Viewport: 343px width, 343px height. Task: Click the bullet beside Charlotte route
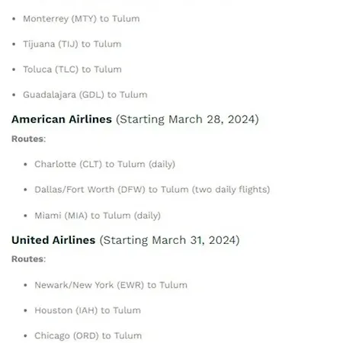(x=25, y=165)
